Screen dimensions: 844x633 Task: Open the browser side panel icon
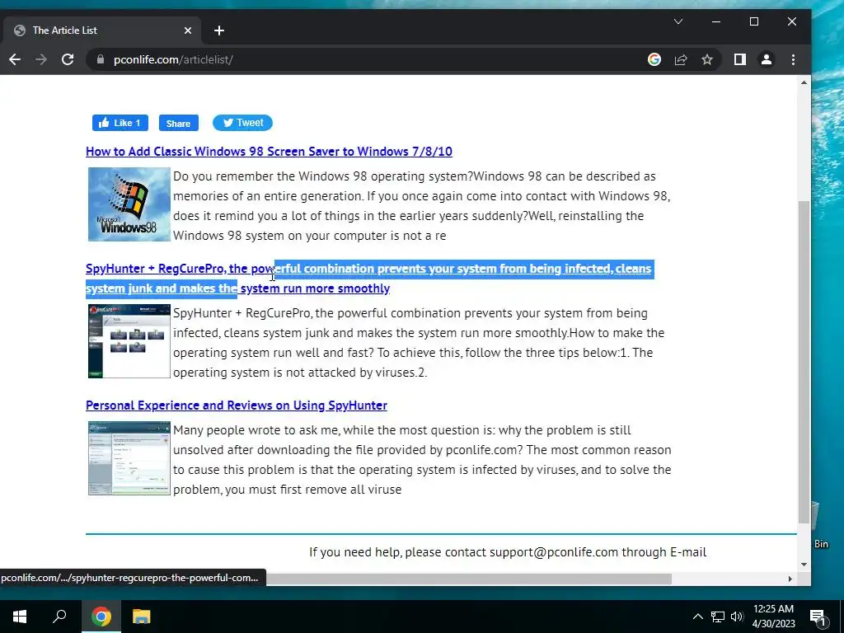click(x=740, y=59)
